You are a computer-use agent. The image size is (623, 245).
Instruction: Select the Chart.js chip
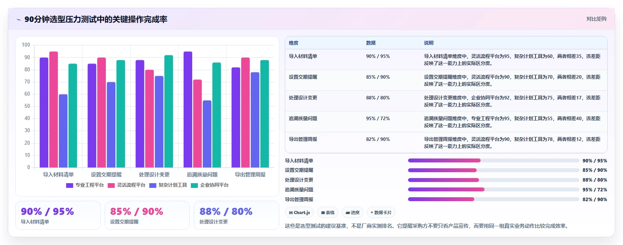coord(299,213)
